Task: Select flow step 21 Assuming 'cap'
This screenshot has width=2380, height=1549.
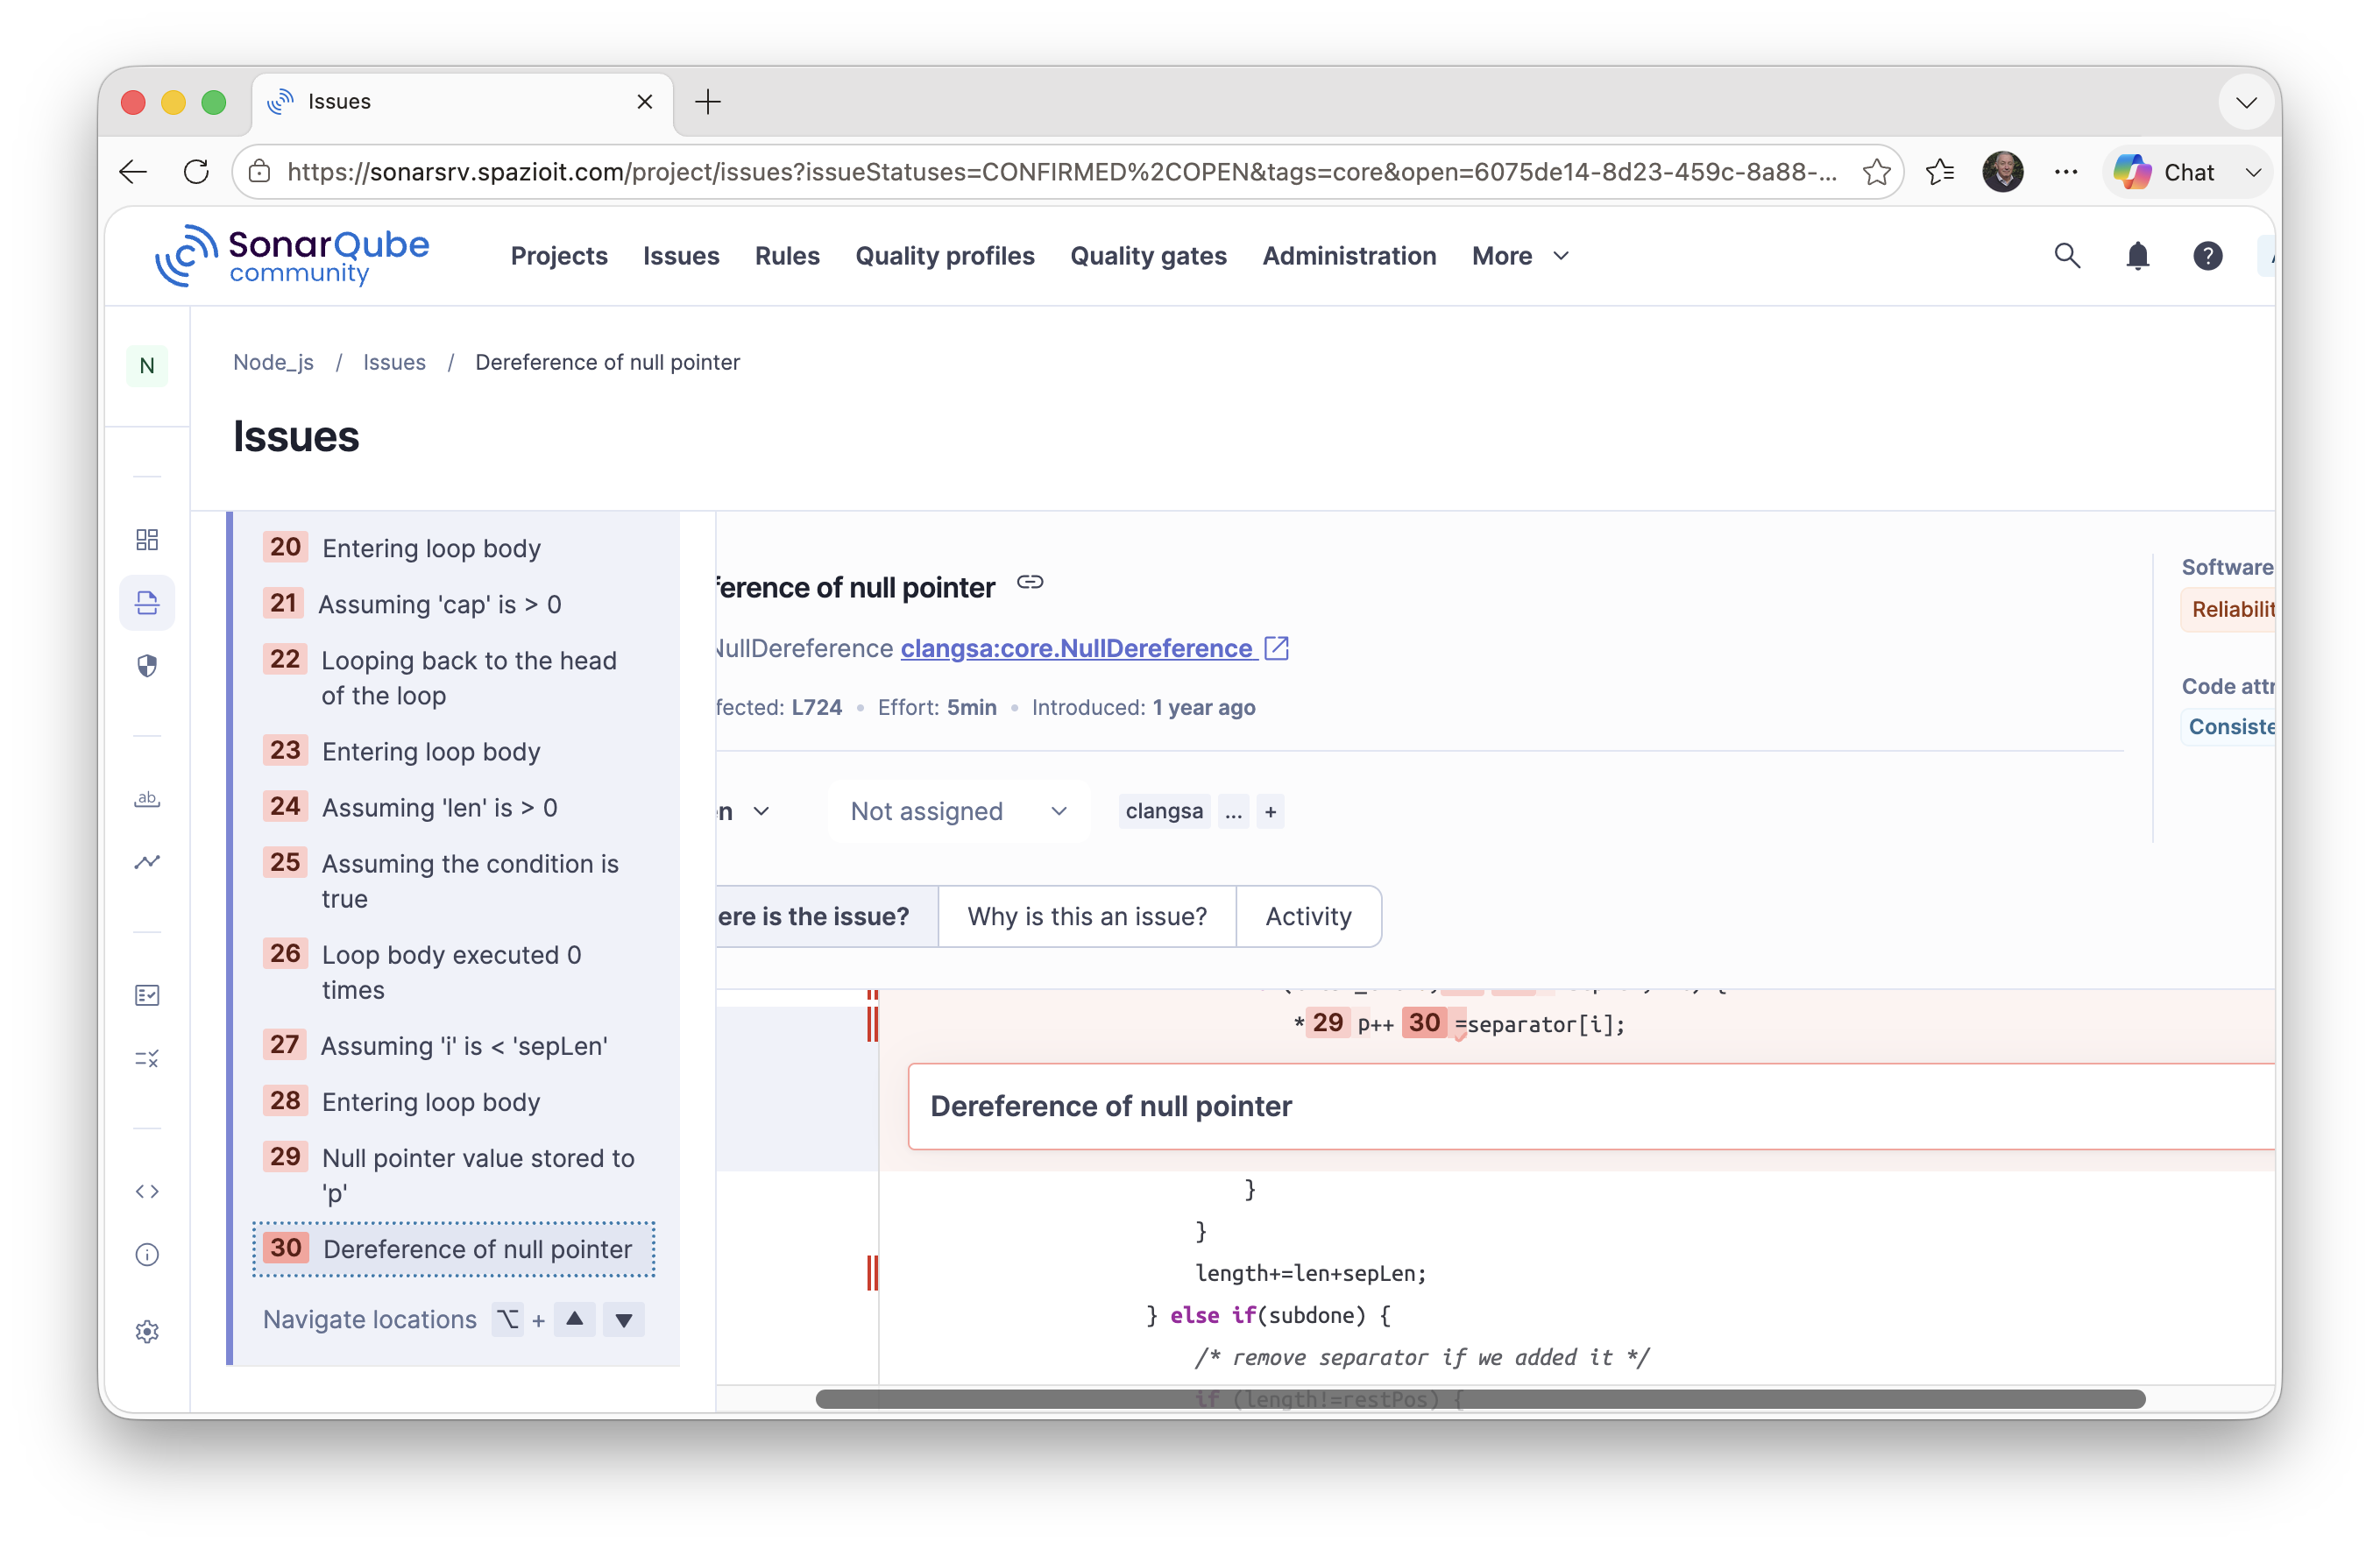Action: coord(454,604)
